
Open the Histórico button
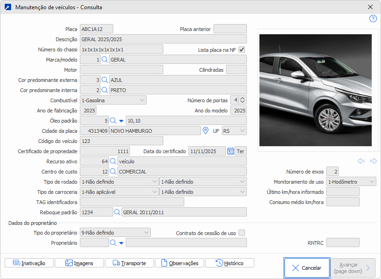point(229,263)
